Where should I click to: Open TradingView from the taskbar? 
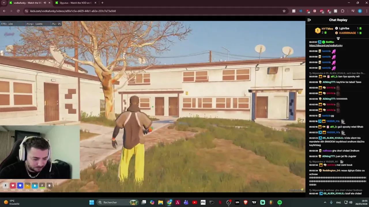coord(254,202)
